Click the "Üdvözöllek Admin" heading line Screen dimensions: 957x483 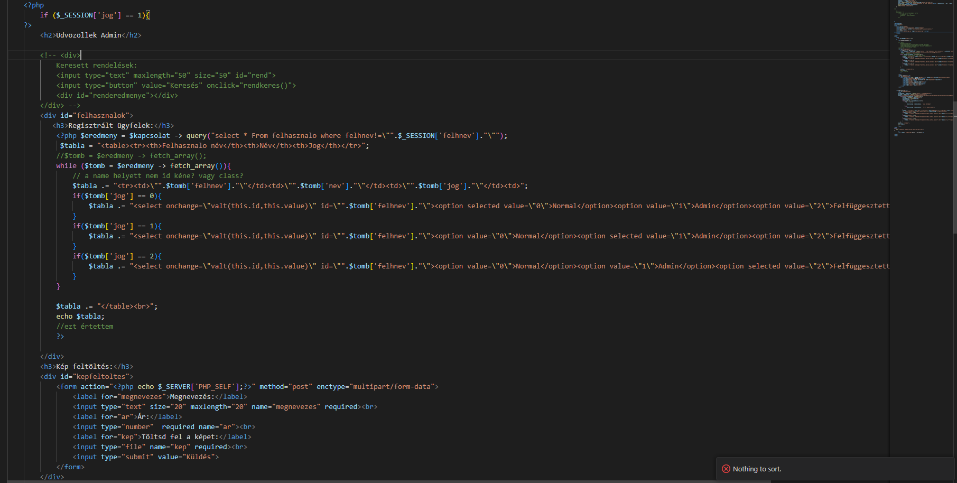click(x=91, y=35)
